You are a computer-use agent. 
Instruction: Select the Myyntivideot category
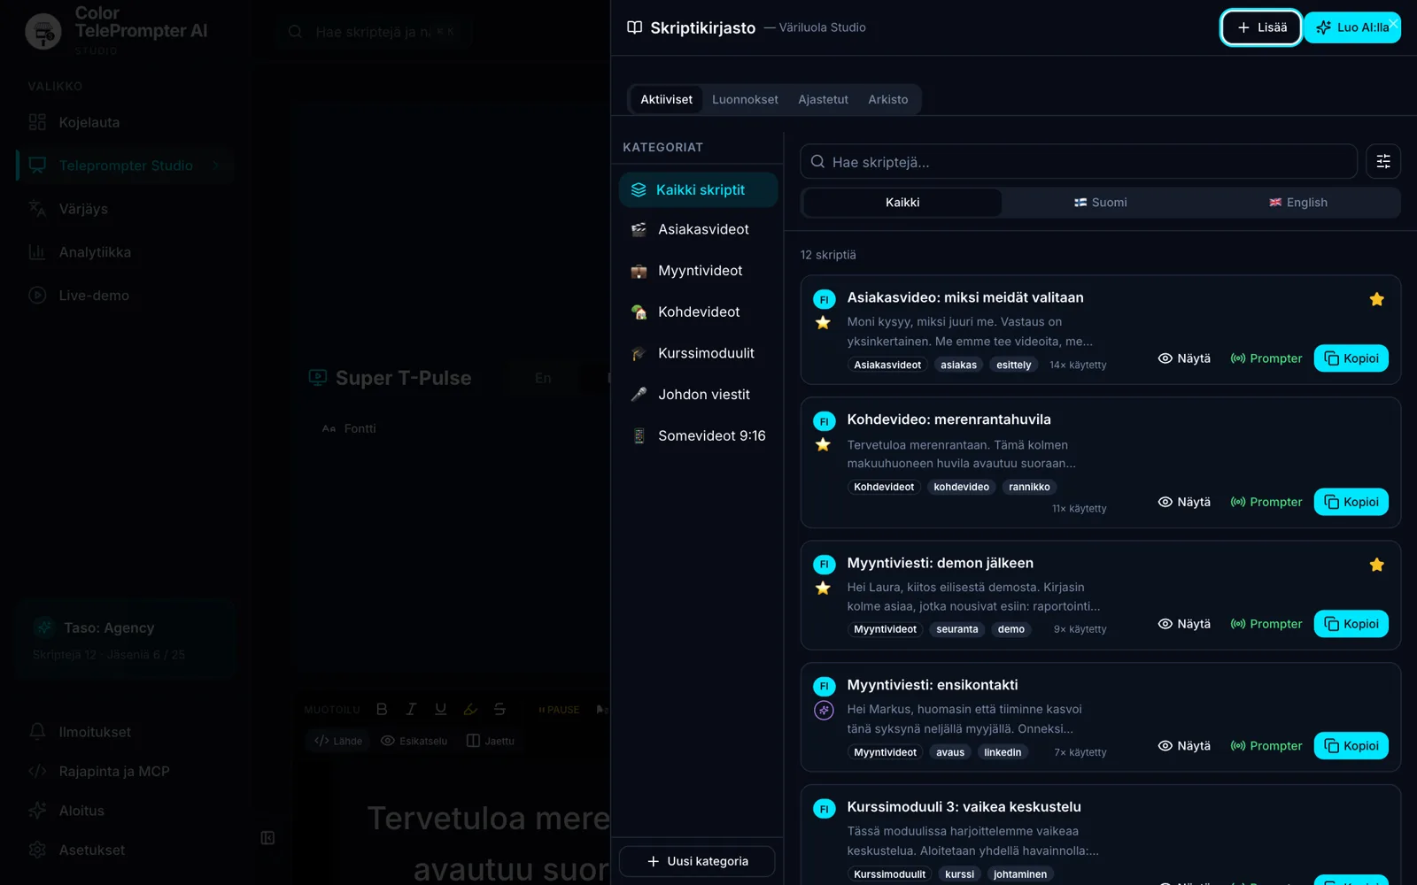pos(698,271)
